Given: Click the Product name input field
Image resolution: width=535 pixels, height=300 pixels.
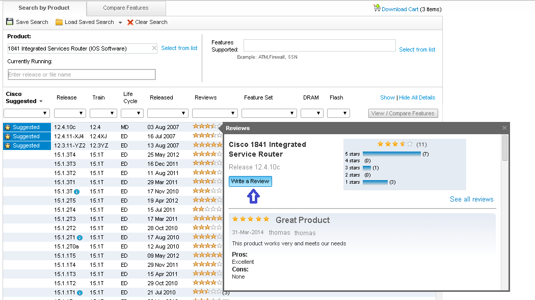Looking at the screenshot, I should click(82, 48).
